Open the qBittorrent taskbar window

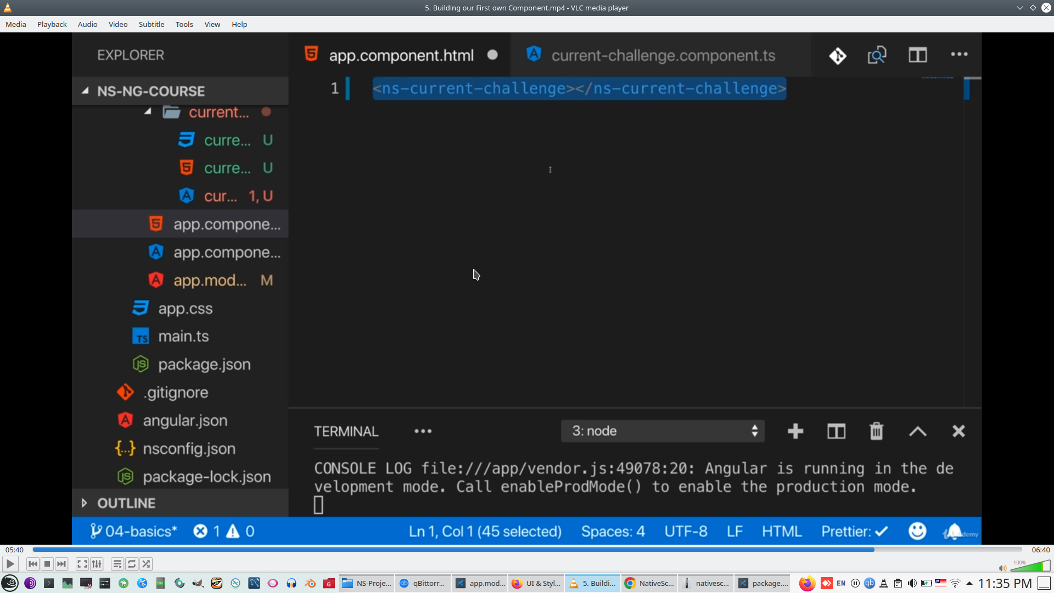423,583
